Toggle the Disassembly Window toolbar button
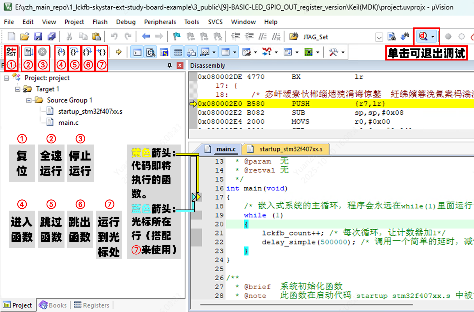 pos(151,52)
